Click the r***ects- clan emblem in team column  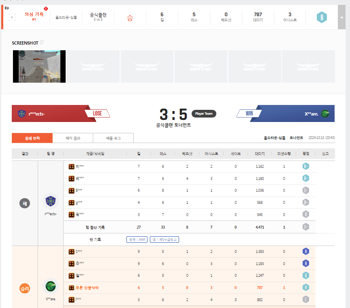(x=51, y=201)
